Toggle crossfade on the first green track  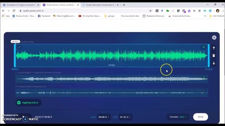click(204, 47)
